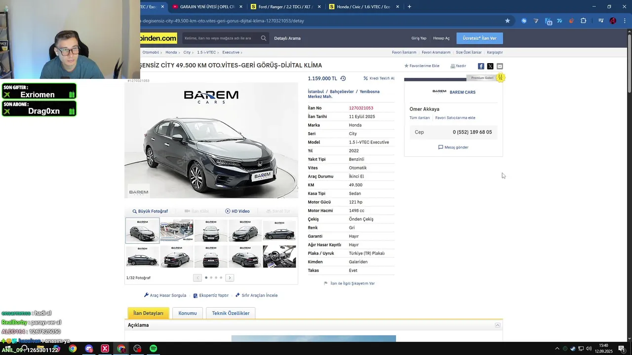Collapse the Açıklama section
Image resolution: width=632 pixels, height=355 pixels.
pyautogui.click(x=498, y=325)
